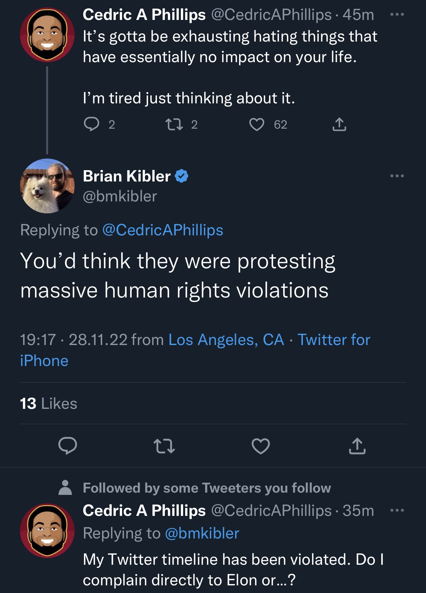Open the @CedricAPhillips mention in Replying to
This screenshot has width=426, height=593.
[x=163, y=230]
